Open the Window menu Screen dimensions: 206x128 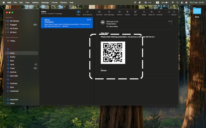pos(63,3)
